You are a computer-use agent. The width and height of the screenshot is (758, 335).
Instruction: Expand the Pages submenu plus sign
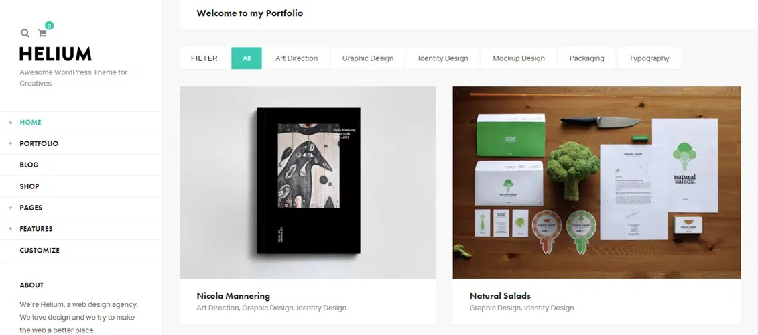[10, 208]
